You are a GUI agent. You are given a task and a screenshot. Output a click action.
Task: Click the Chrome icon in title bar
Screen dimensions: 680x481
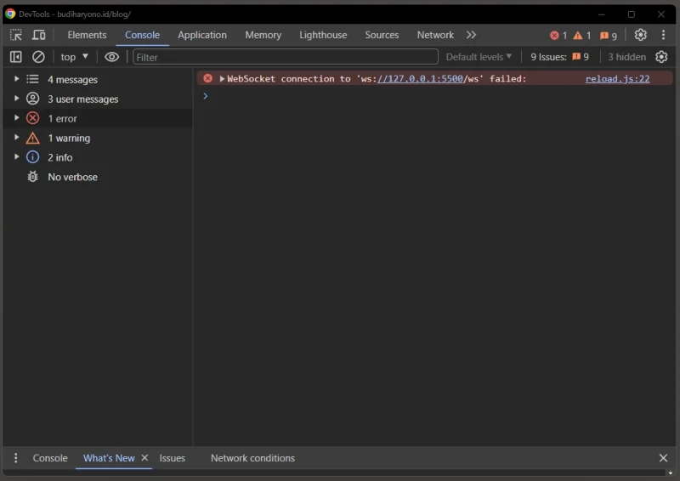tap(10, 14)
